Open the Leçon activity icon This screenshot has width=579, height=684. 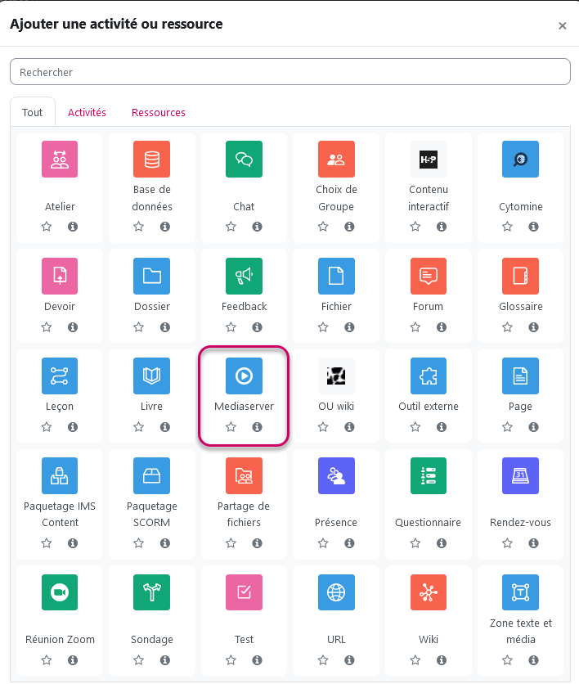pos(60,376)
